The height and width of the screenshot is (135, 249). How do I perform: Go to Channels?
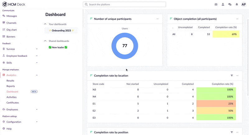(x=11, y=23)
